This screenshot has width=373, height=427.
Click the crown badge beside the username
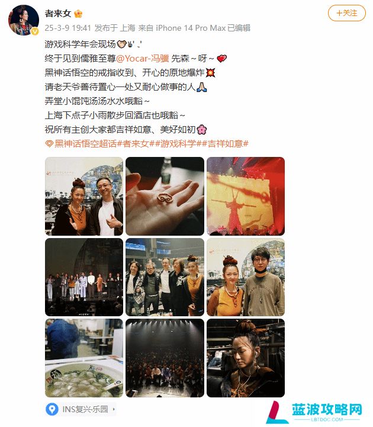pyautogui.click(x=78, y=14)
